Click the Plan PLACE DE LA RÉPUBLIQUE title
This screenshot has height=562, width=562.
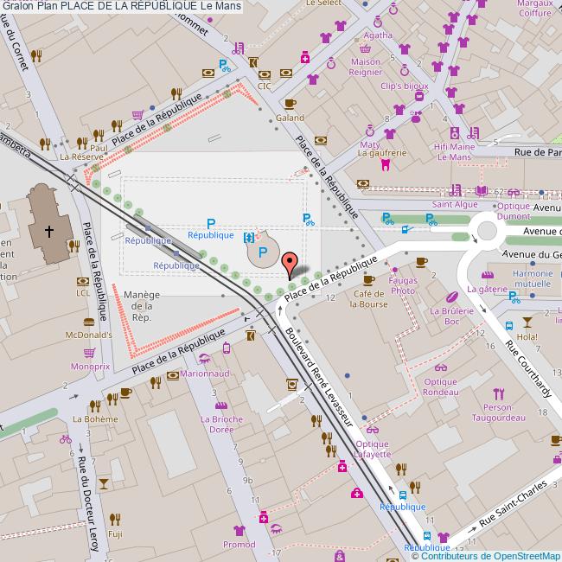pyautogui.click(x=121, y=7)
